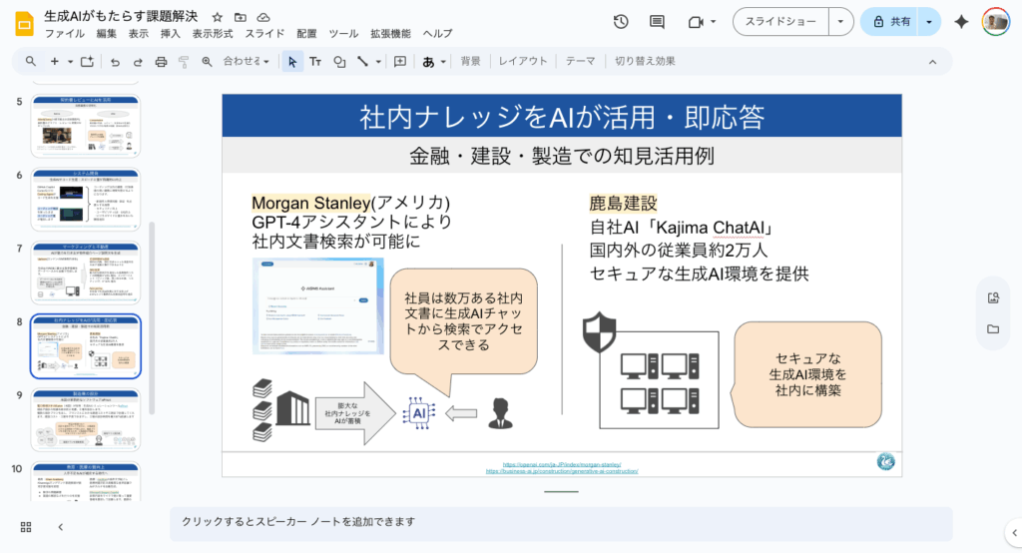Image resolution: width=1022 pixels, height=553 pixels.
Task: Open the side panel image-lock icon
Action: (x=993, y=298)
